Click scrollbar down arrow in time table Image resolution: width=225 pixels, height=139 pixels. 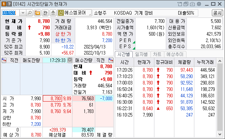pos(220,134)
